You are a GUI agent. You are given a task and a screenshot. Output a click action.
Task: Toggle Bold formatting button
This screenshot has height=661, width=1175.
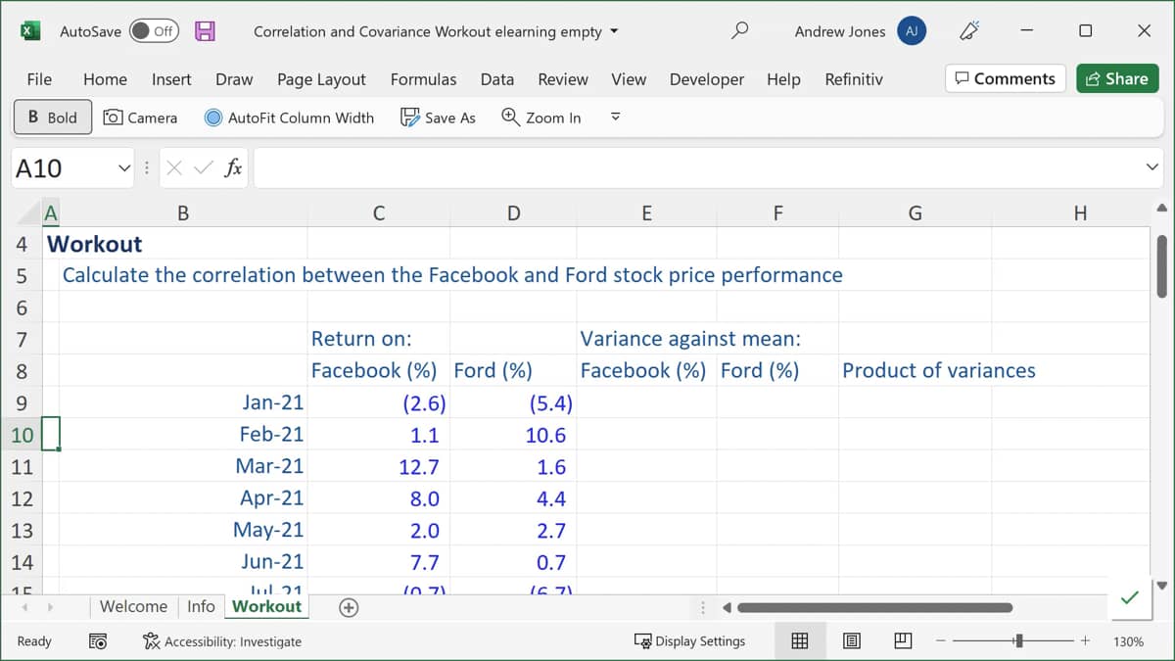click(53, 118)
